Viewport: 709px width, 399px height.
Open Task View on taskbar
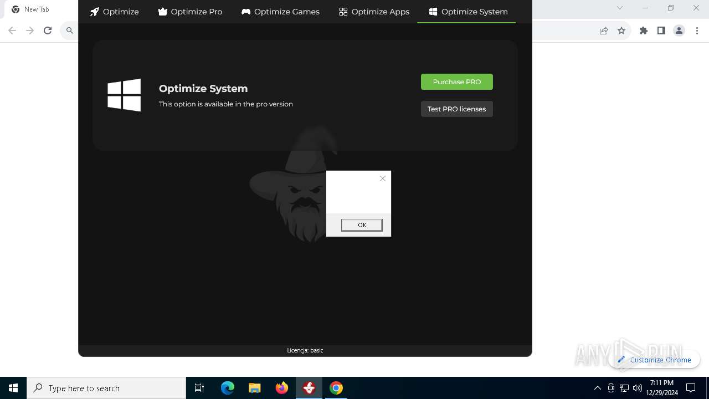pos(199,388)
